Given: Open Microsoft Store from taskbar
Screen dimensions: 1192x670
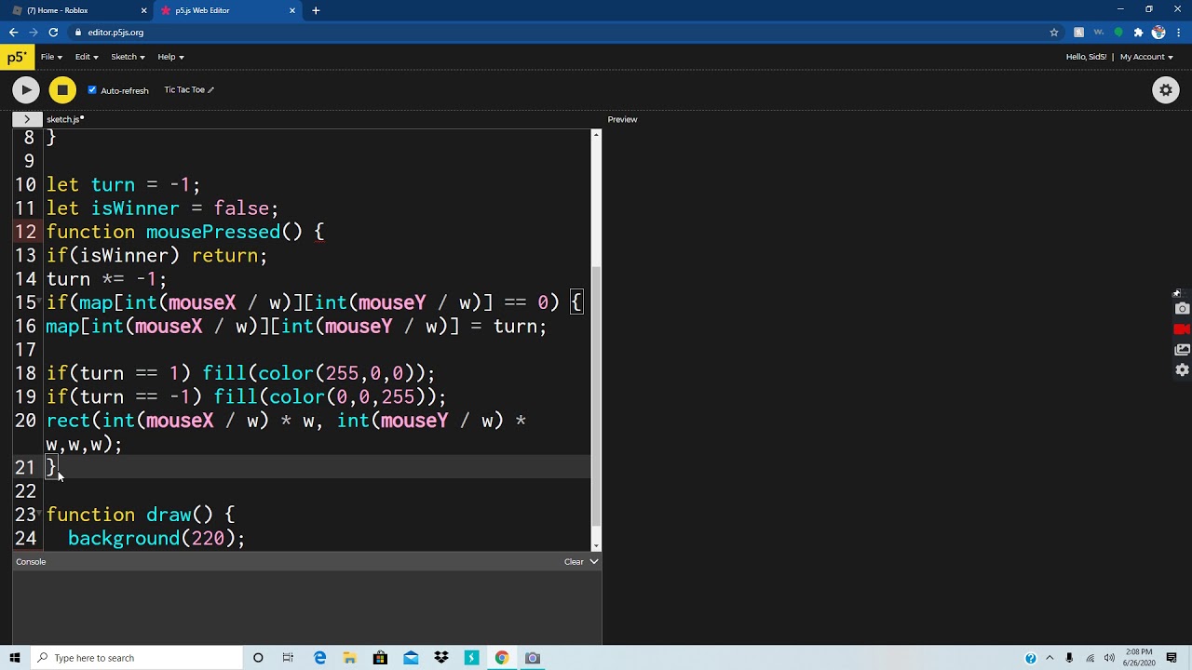Looking at the screenshot, I should coord(380,658).
